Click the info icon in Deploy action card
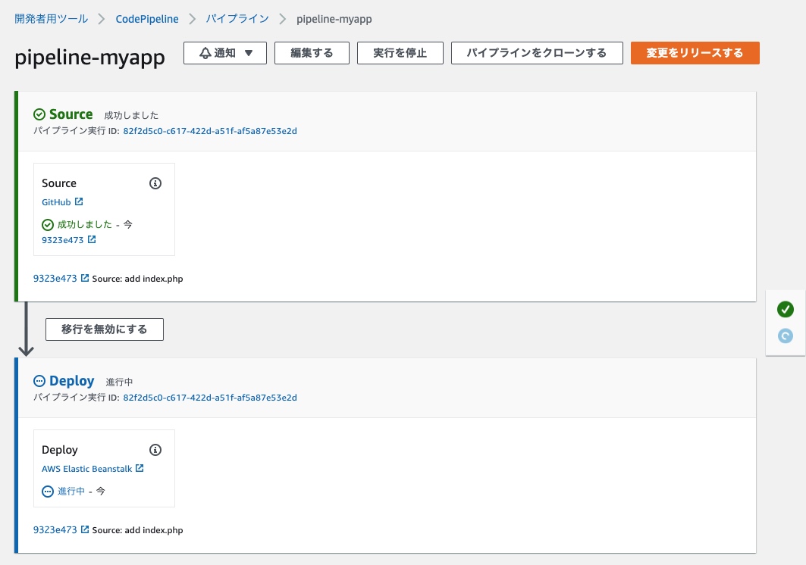Screen dimensions: 806x565 tap(155, 450)
